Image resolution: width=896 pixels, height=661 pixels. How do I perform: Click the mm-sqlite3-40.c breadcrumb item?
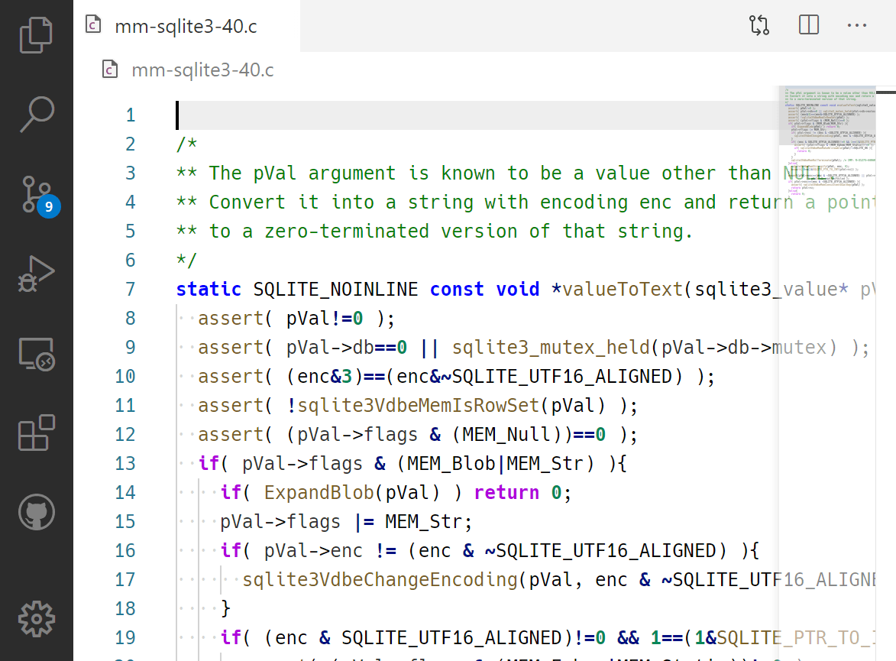coord(202,70)
